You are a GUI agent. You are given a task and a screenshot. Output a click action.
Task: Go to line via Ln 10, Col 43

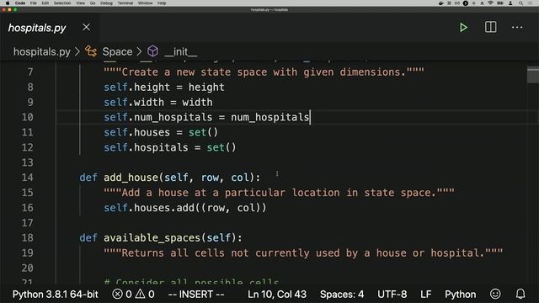pyautogui.click(x=277, y=295)
